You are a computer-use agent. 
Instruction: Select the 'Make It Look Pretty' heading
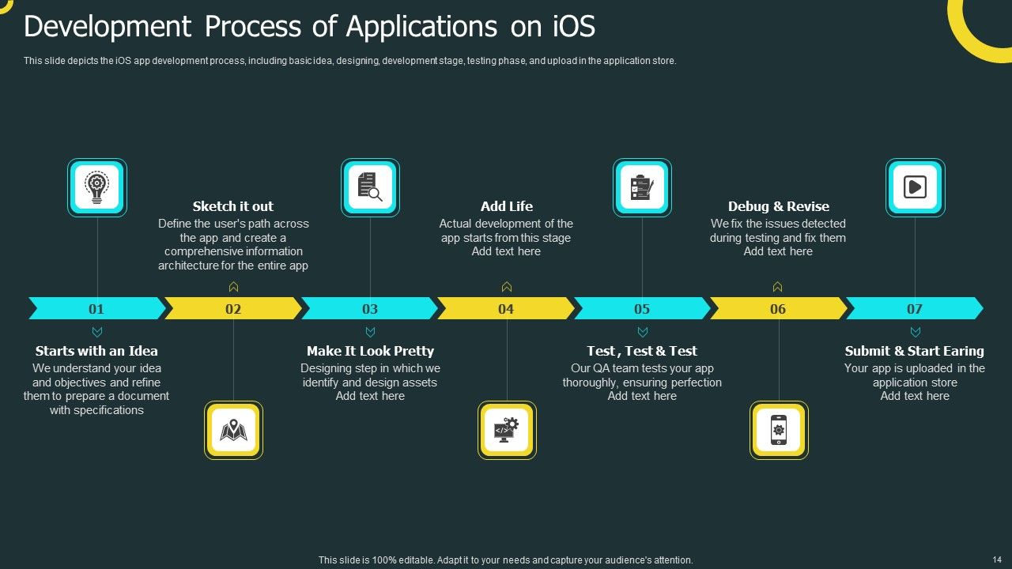pyautogui.click(x=370, y=351)
